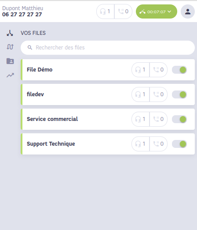Toggle off the filedev queue
This screenshot has width=197, height=230.
pyautogui.click(x=179, y=94)
